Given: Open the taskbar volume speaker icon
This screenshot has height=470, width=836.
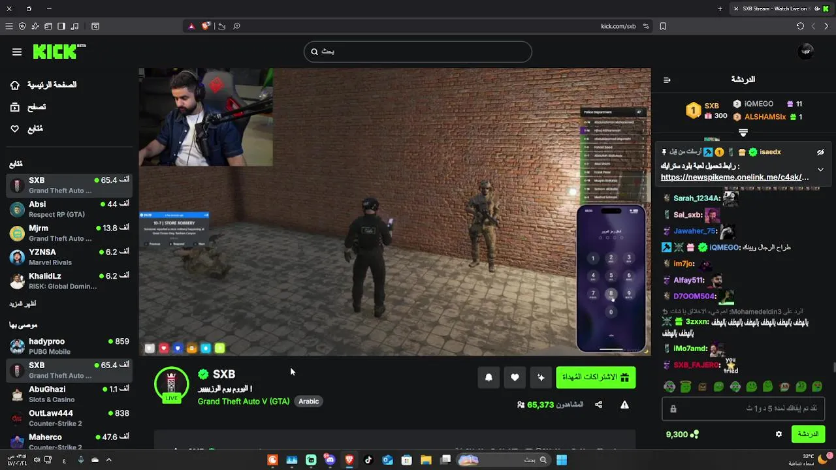Looking at the screenshot, I should [x=37, y=460].
